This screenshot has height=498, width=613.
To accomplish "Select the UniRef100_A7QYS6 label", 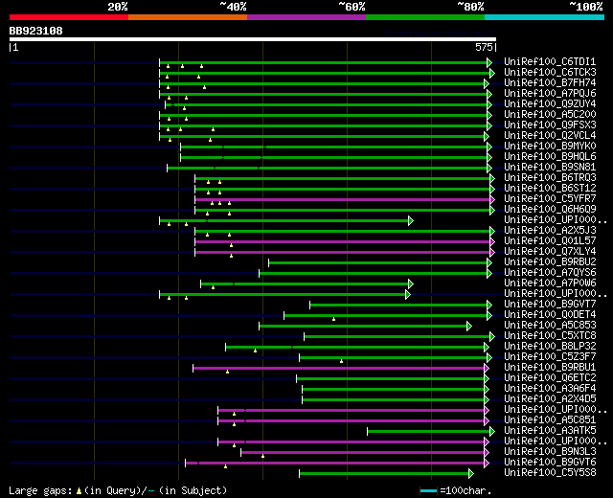I will [550, 273].
